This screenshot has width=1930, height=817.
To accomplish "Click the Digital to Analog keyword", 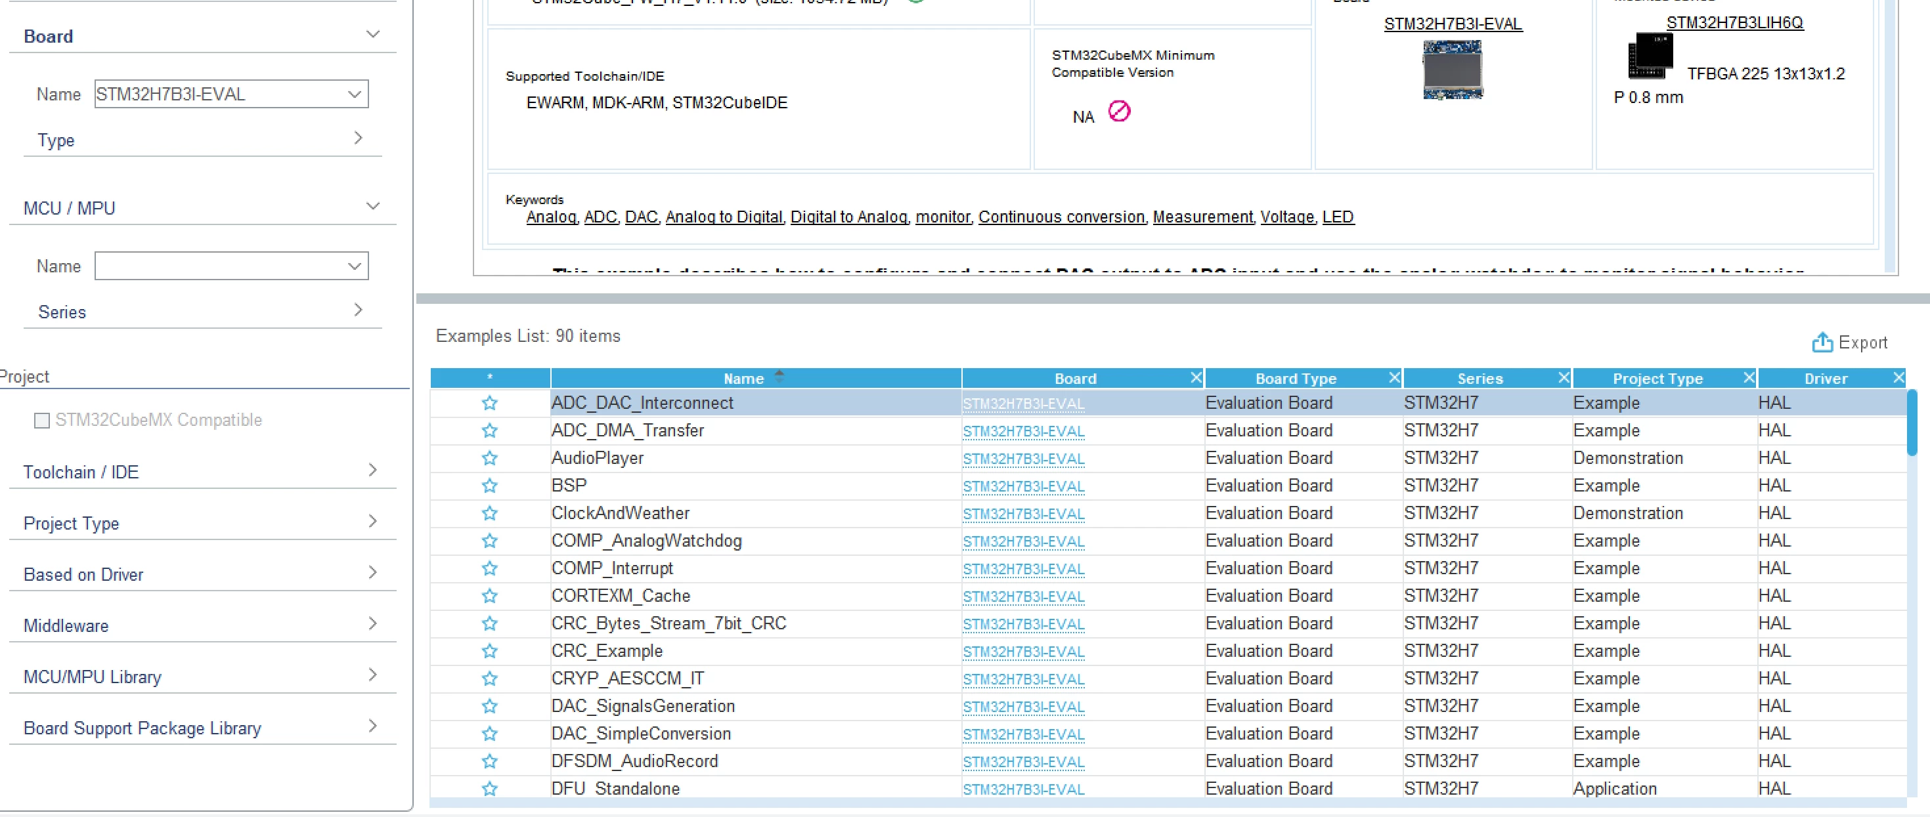I will coord(849,217).
